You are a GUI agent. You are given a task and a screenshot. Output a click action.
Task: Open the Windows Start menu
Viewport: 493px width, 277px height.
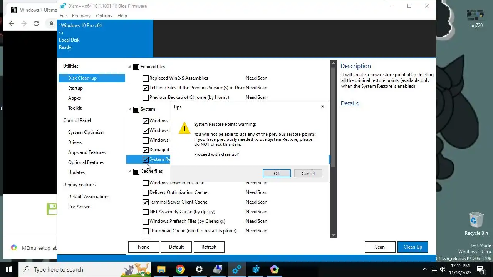tap(9, 269)
